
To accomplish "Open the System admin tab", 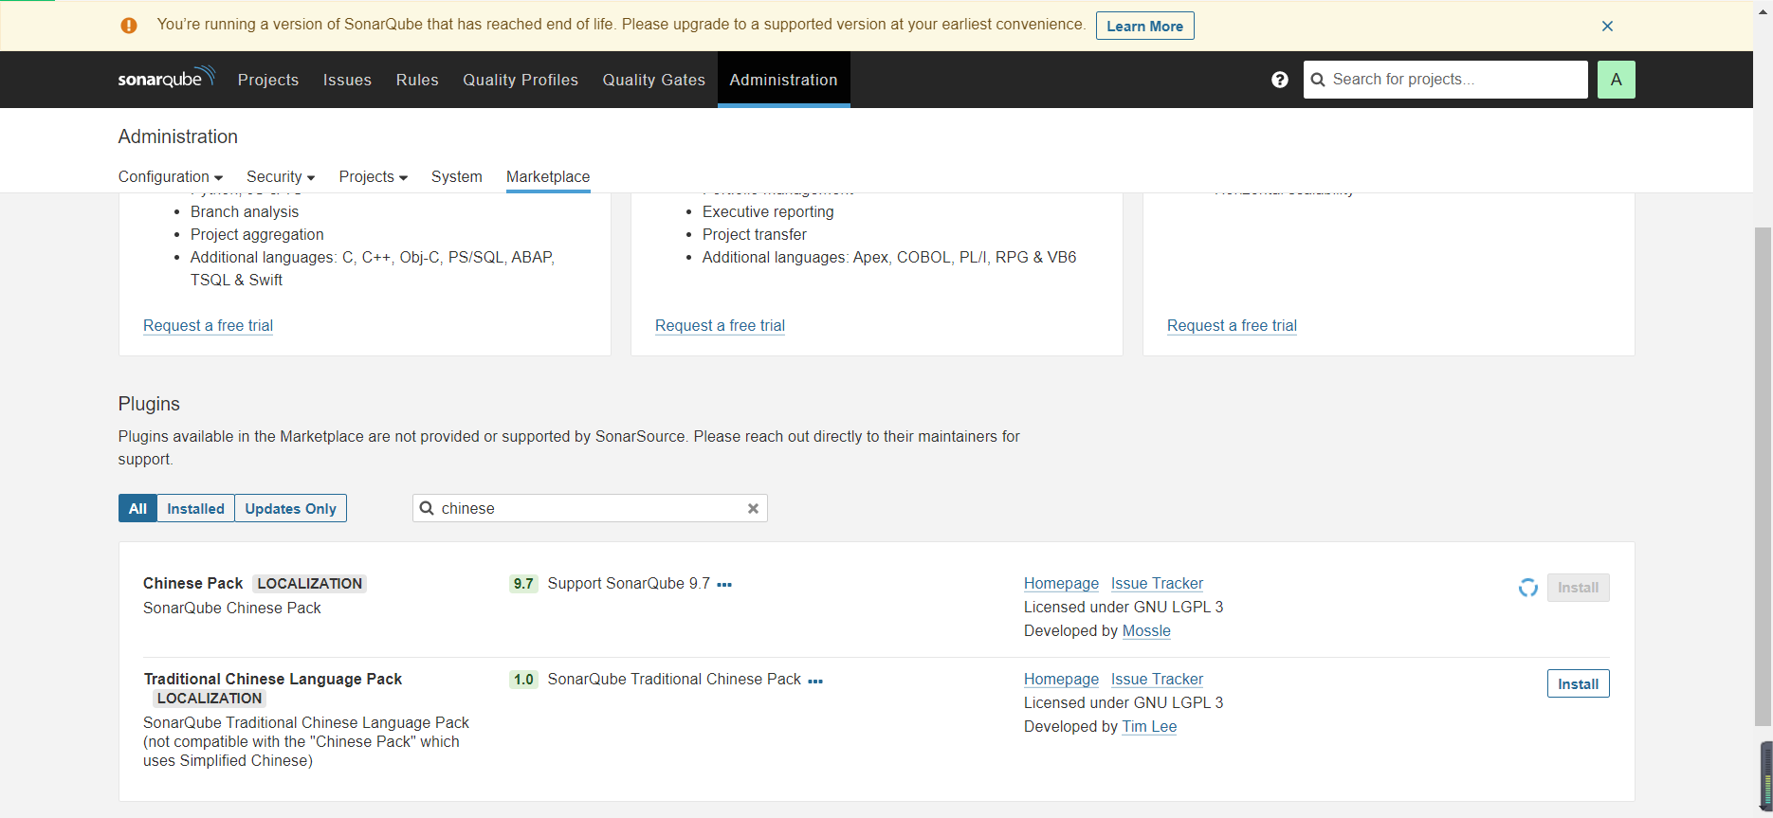I will click(x=457, y=176).
